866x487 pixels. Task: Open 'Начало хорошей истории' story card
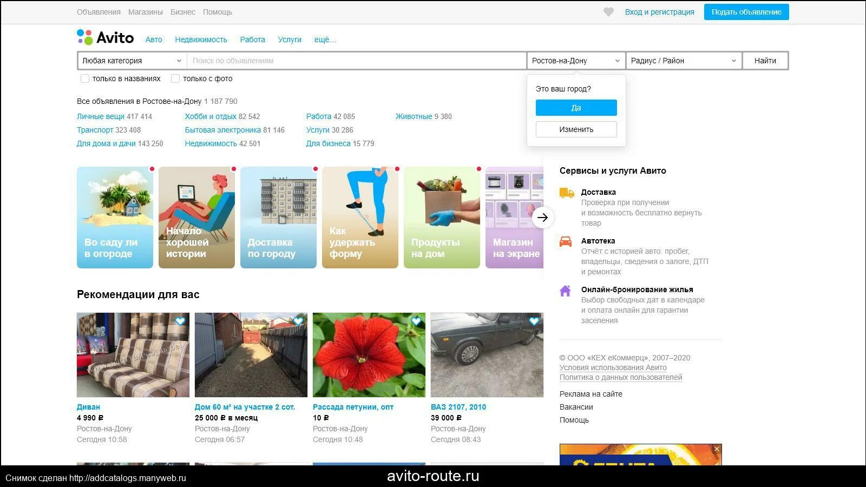196,218
